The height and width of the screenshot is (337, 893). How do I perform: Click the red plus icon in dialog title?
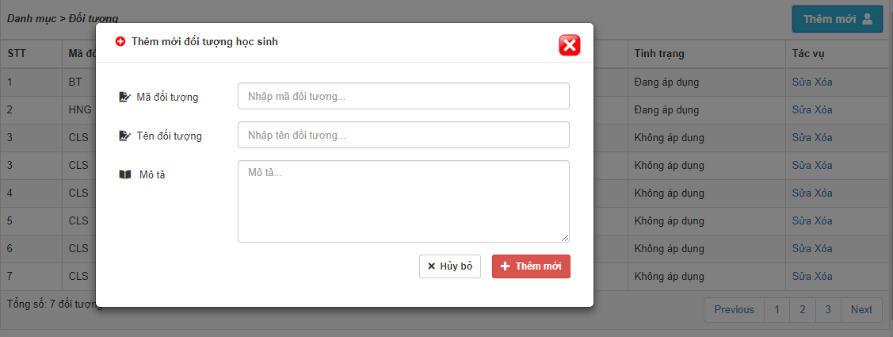coord(120,41)
